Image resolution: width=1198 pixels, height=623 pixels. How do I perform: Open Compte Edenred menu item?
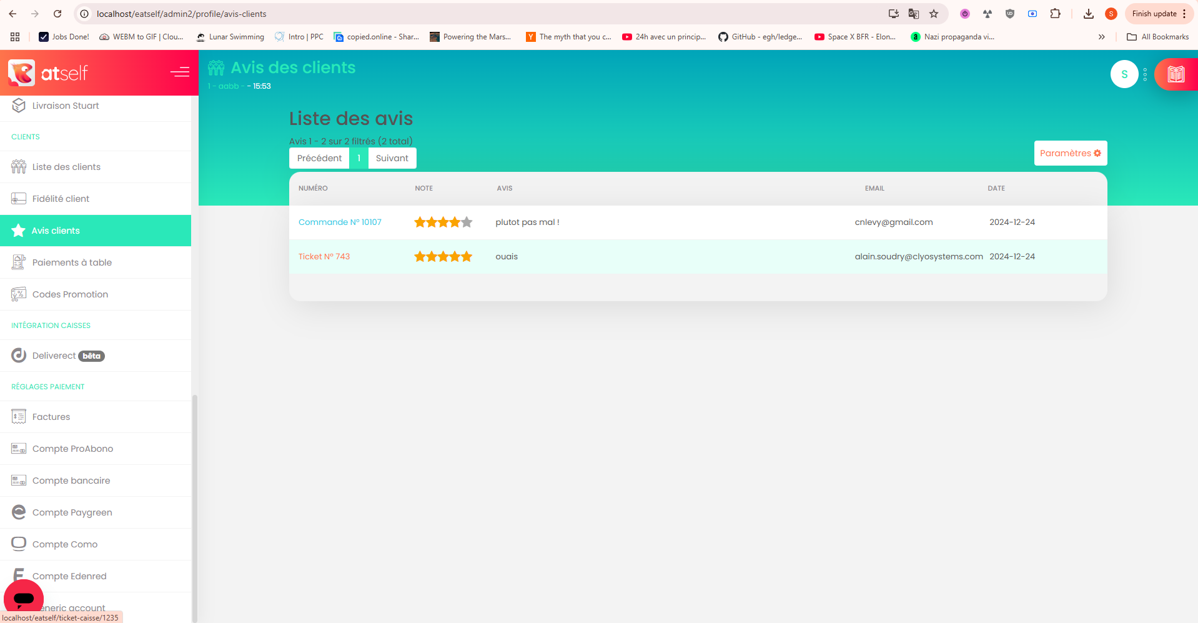96,576
